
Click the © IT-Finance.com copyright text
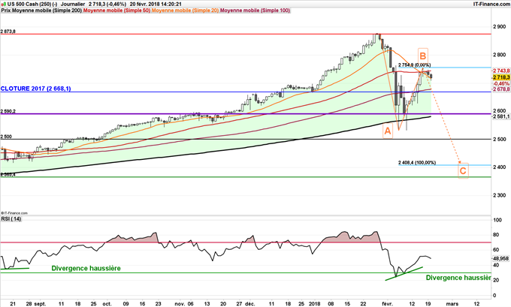[14, 213]
